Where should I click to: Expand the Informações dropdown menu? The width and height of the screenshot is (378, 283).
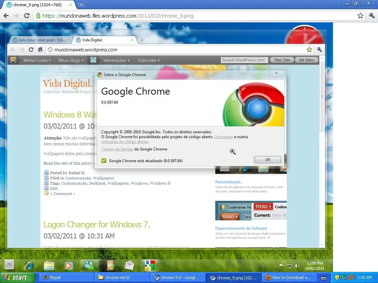117,60
